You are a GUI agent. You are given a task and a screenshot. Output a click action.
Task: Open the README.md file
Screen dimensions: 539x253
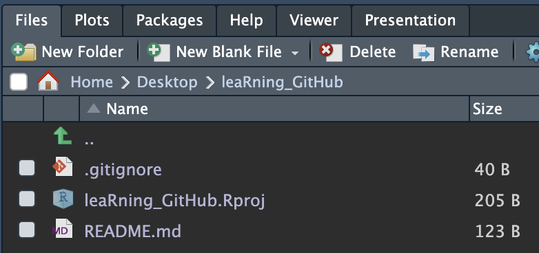point(133,232)
